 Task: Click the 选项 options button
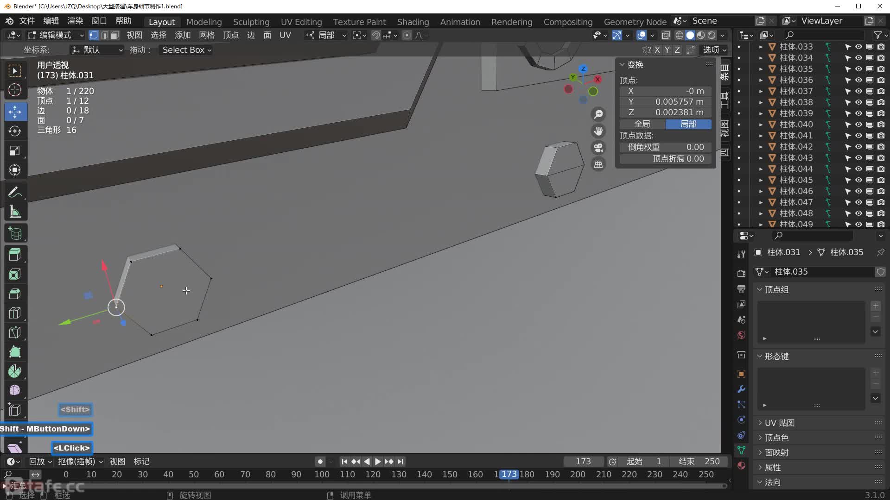click(x=714, y=50)
